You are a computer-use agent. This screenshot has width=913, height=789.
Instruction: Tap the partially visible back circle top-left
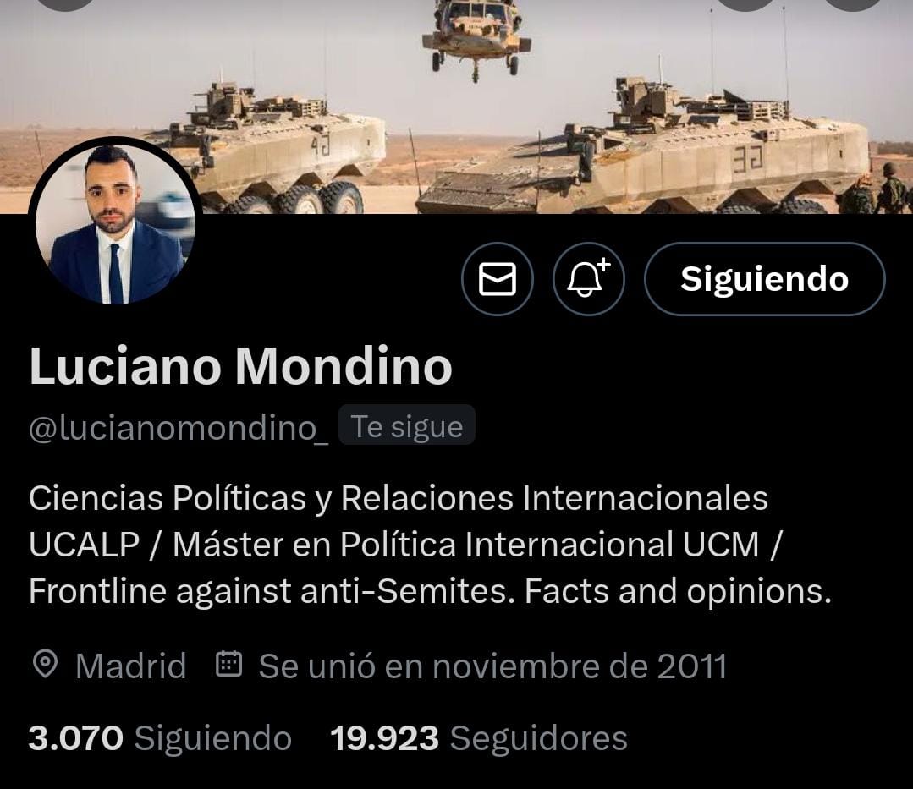point(67,3)
